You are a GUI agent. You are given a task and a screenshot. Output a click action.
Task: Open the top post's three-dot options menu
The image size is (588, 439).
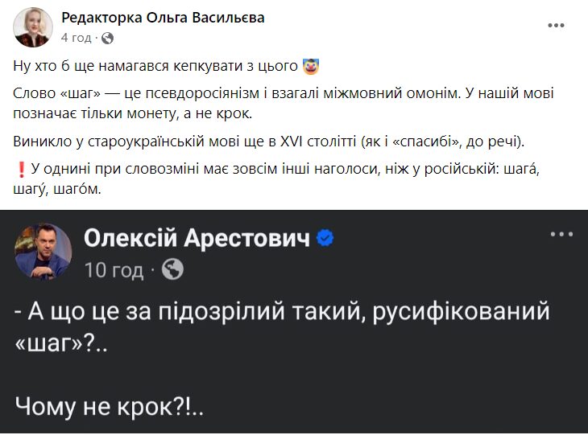(x=556, y=25)
